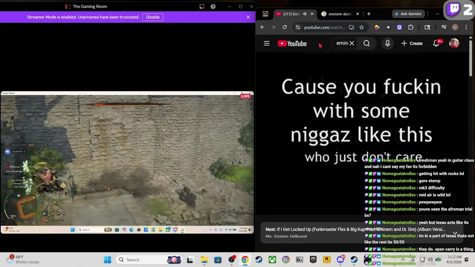
Task: Open a new Chrome tab
Action: click(368, 14)
